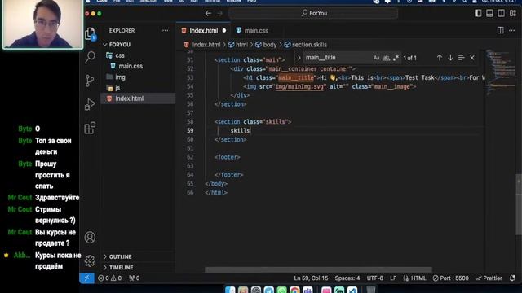The width and height of the screenshot is (522, 293).
Task: Click the unsaved dot on index.html tab
Action: coord(224,31)
